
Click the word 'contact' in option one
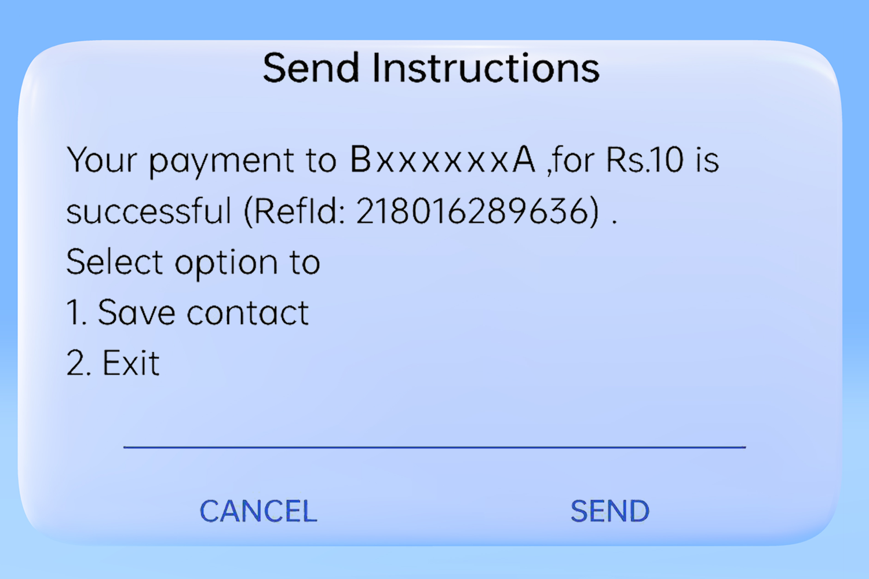click(248, 313)
